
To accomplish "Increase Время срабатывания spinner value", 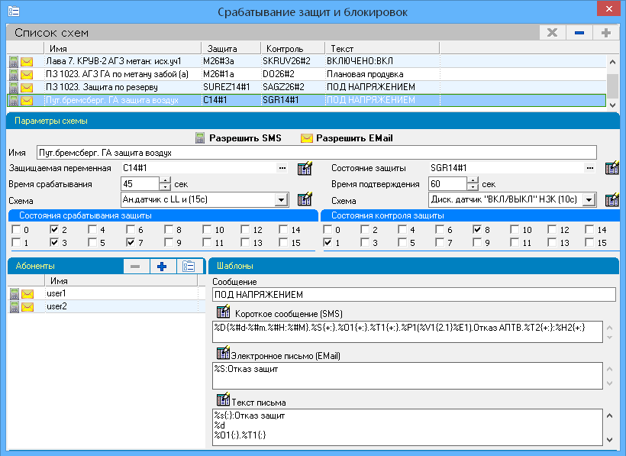I will pyautogui.click(x=165, y=180).
